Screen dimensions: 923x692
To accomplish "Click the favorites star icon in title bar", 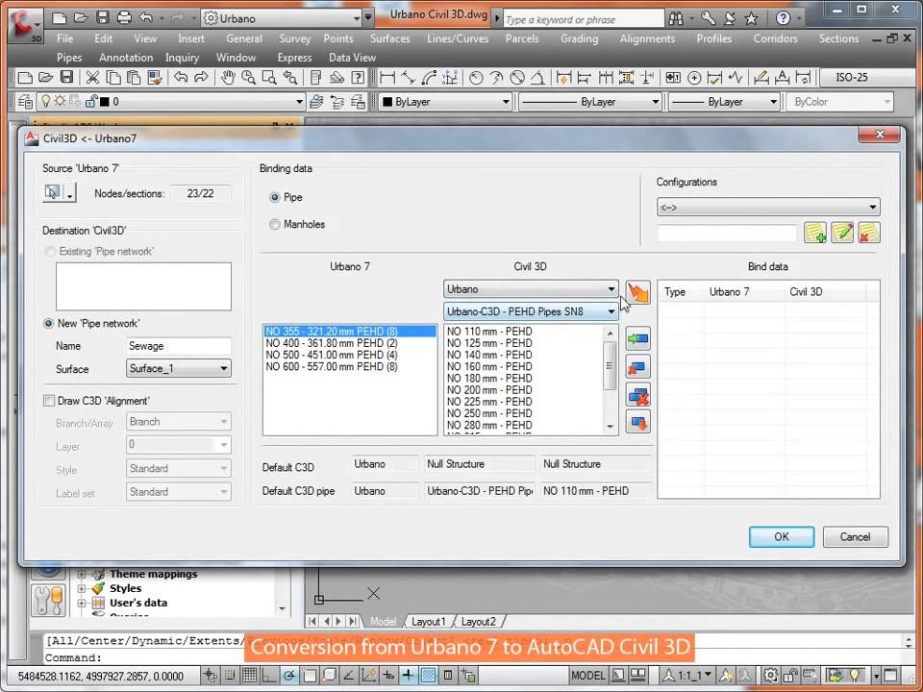I will (751, 19).
